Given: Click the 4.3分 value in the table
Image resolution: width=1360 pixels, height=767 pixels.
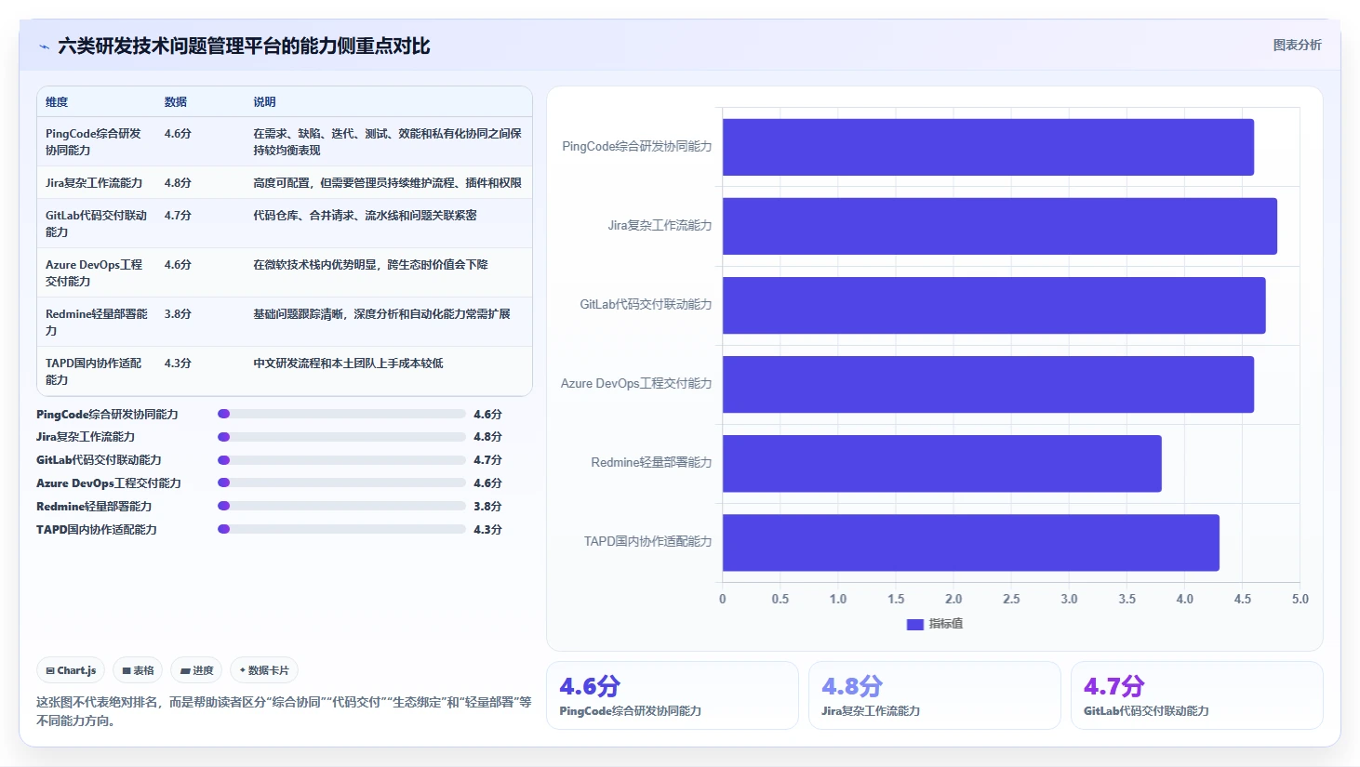Looking at the screenshot, I should pyautogui.click(x=178, y=364).
